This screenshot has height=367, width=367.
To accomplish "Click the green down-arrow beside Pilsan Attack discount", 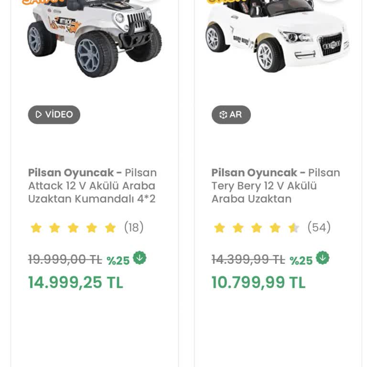I will (x=140, y=258).
